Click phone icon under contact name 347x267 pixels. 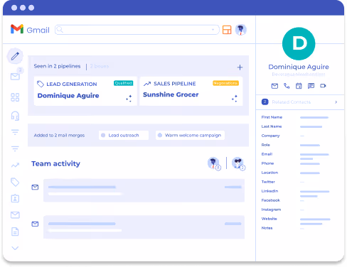(287, 86)
